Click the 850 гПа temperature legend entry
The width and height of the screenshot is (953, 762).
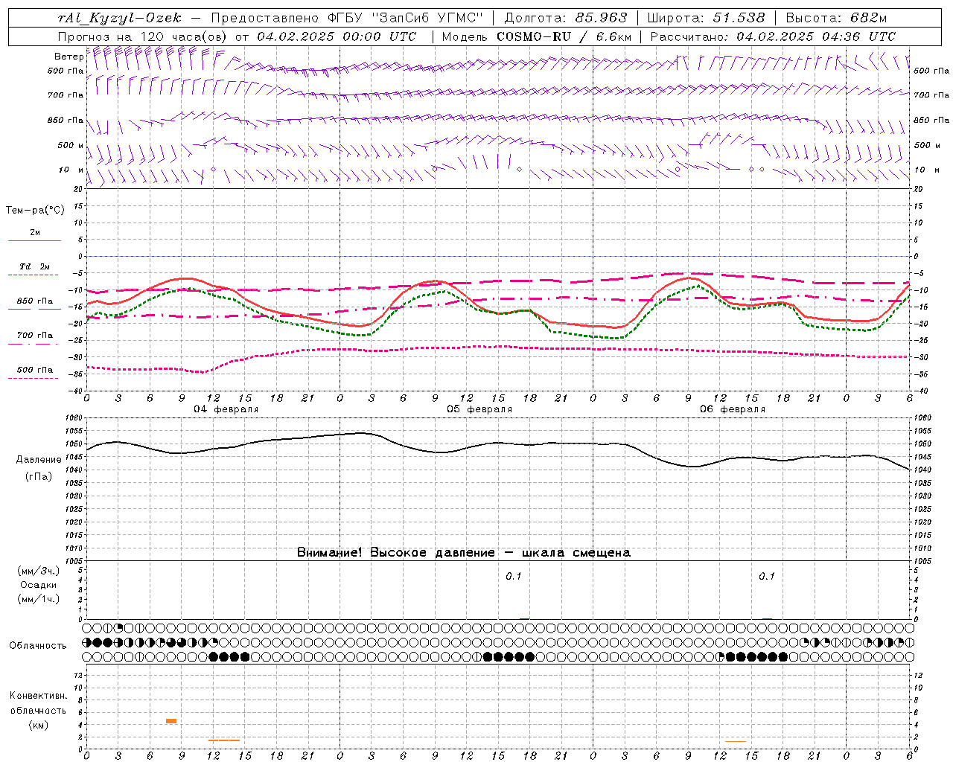coord(35,301)
